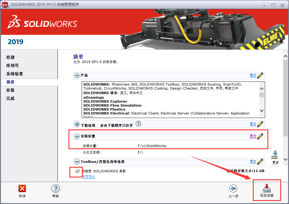The image size is (289, 204).
Task: Click the SOLIDWORKS Flow Simulation entry
Action: pyautogui.click(x=112, y=105)
